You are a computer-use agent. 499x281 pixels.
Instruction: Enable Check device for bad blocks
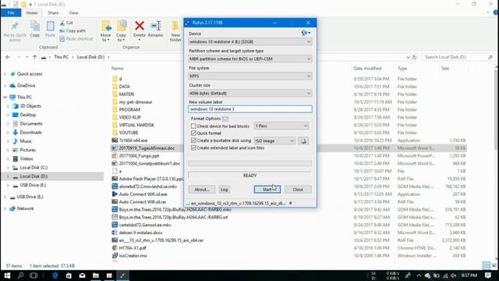(x=193, y=126)
